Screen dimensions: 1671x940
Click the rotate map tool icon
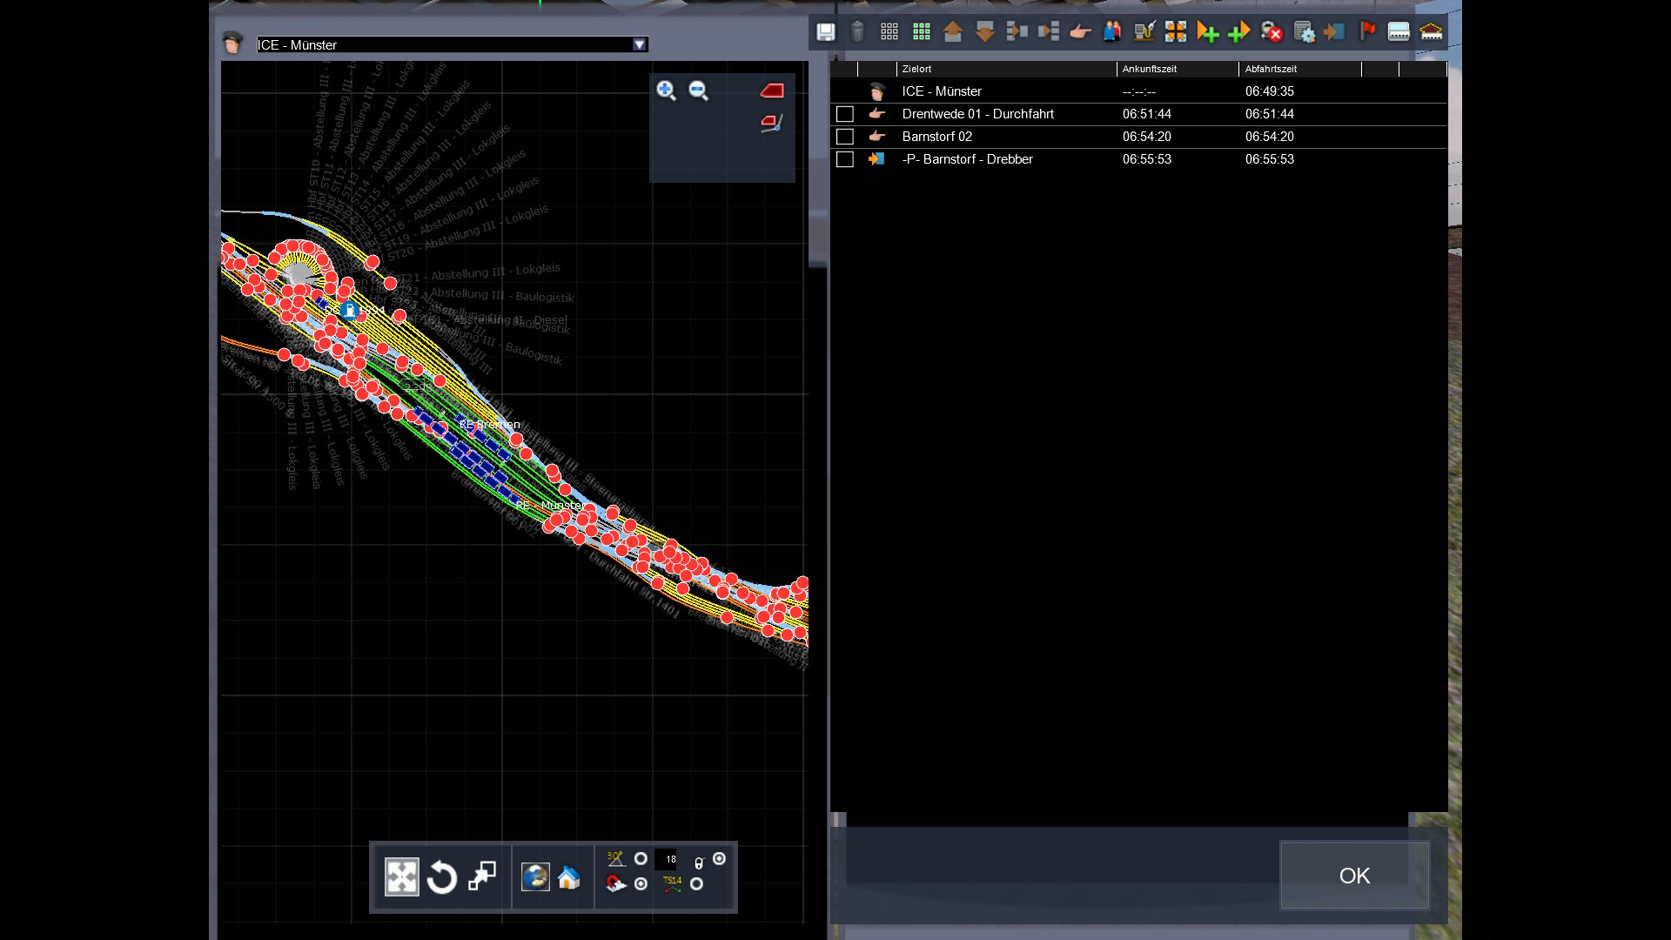tap(442, 877)
